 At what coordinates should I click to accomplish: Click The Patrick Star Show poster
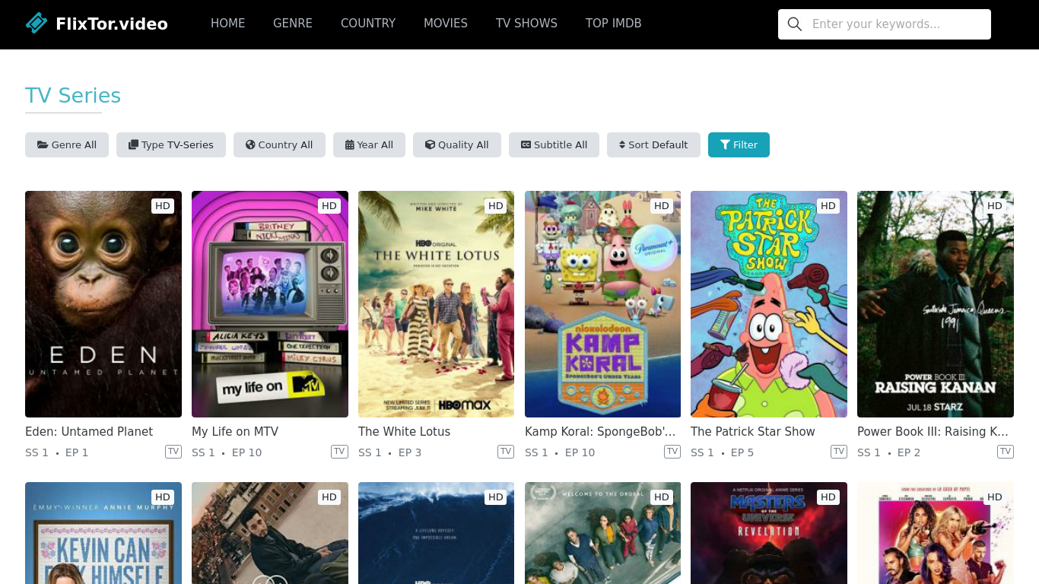(x=769, y=304)
